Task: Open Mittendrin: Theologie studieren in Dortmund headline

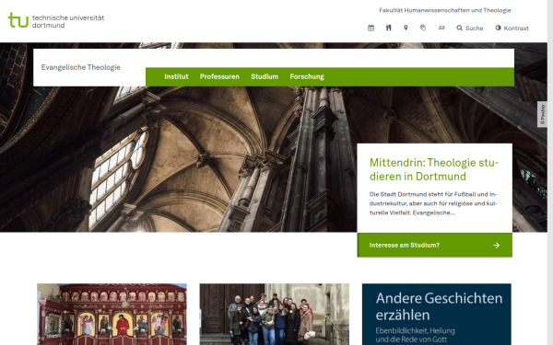Action: pyautogui.click(x=434, y=169)
